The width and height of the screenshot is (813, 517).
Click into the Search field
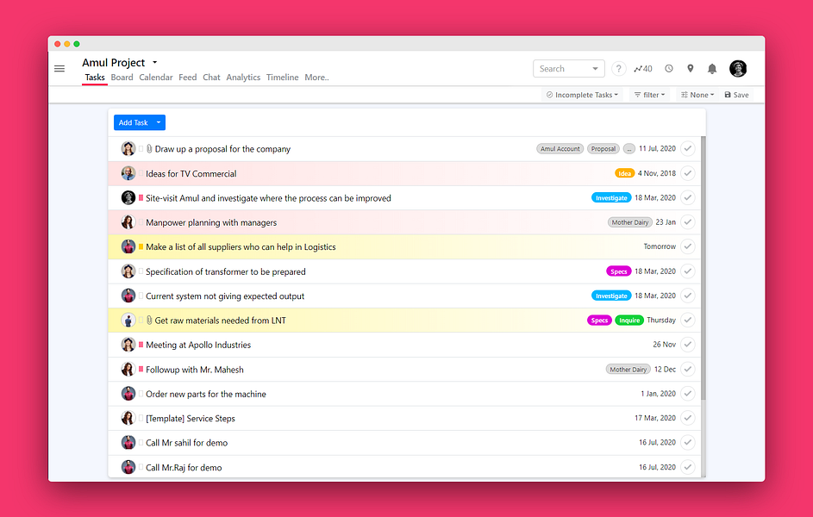[x=563, y=68]
